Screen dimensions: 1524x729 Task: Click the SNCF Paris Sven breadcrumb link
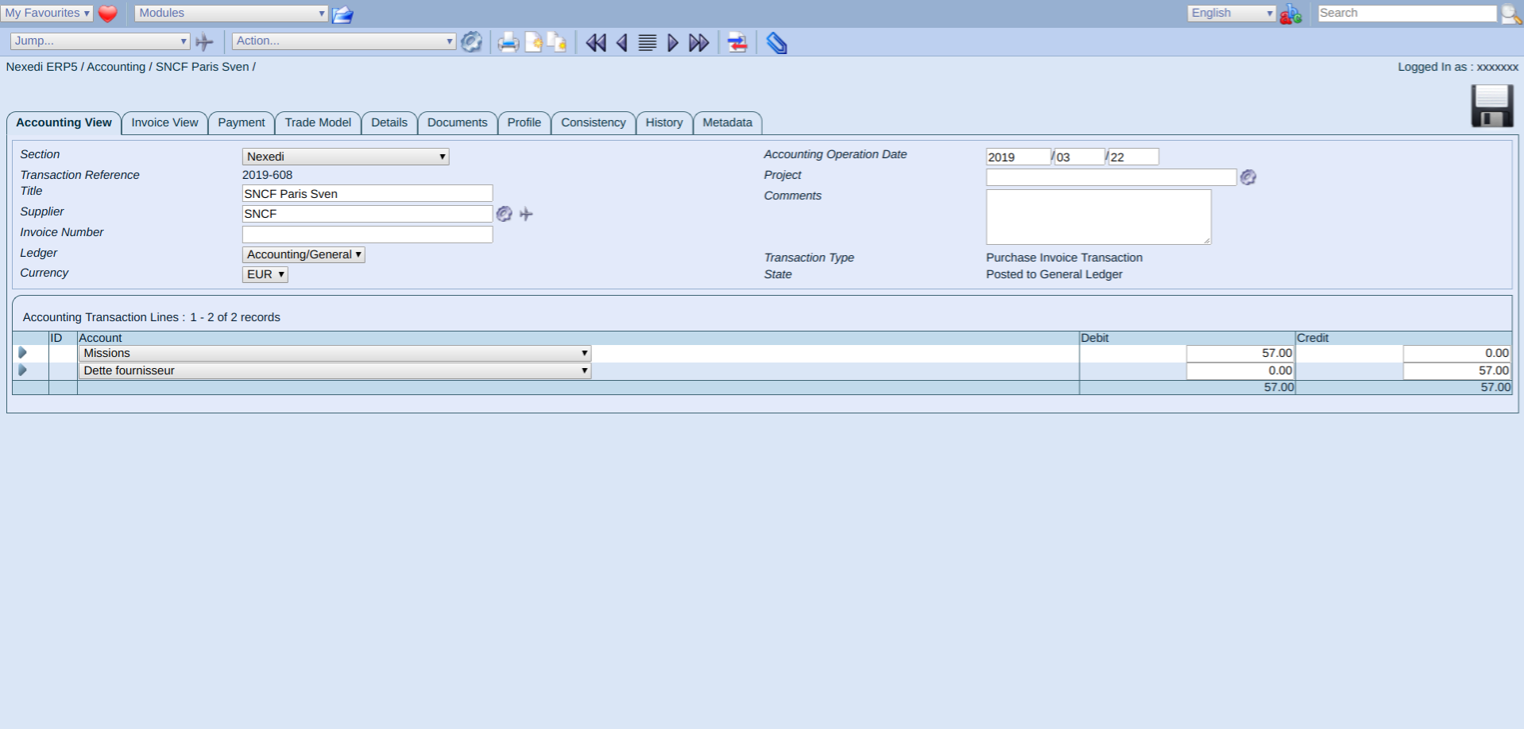point(203,67)
